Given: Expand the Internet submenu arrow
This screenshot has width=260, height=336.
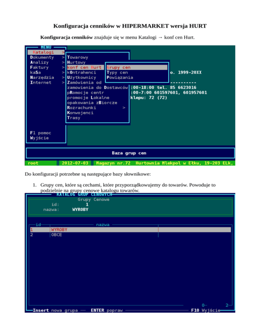Looking at the screenshot, I should coord(63,82).
